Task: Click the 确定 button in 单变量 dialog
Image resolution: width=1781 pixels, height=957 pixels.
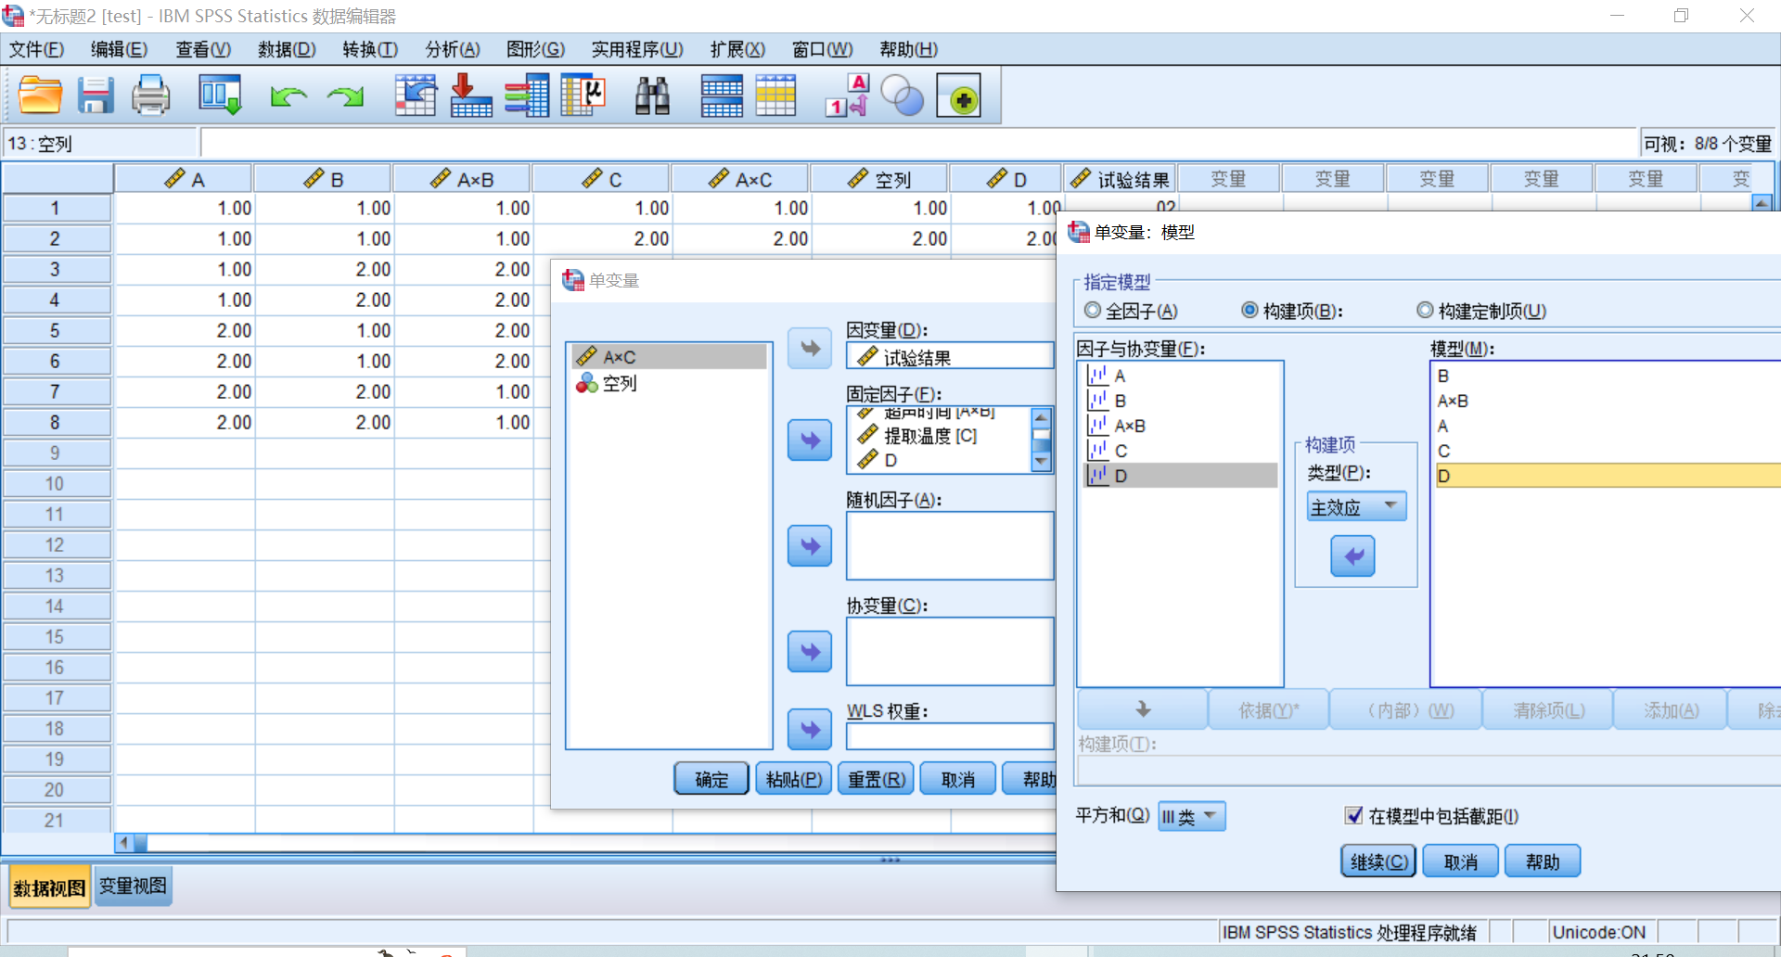Action: click(x=711, y=779)
